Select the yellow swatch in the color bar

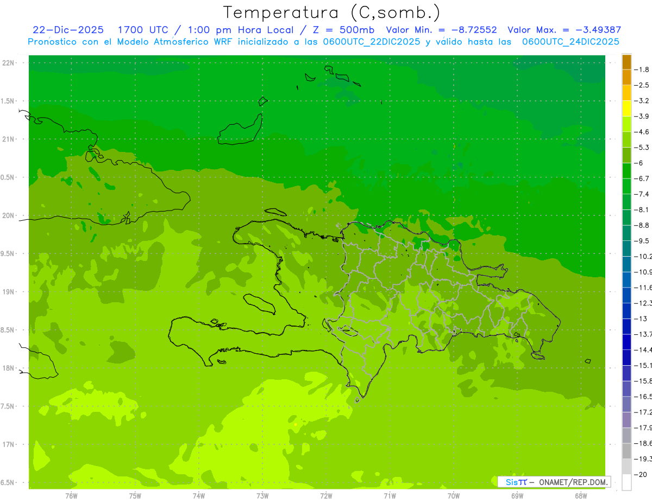coord(626,109)
